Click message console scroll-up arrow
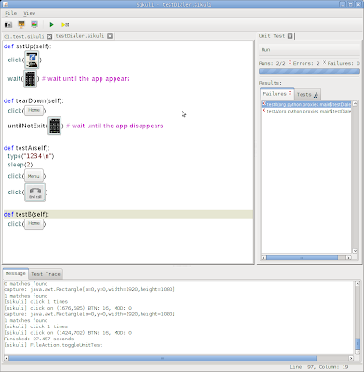The image size is (364, 372). click(357, 284)
